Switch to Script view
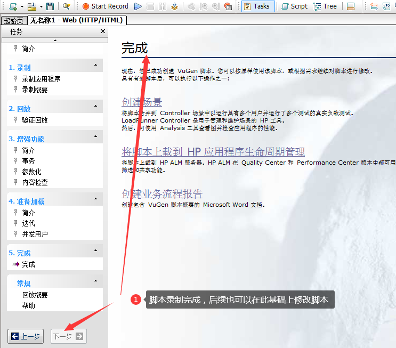 [x=295, y=6]
